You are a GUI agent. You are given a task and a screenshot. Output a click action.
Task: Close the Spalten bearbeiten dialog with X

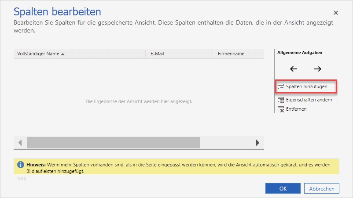coord(336,13)
